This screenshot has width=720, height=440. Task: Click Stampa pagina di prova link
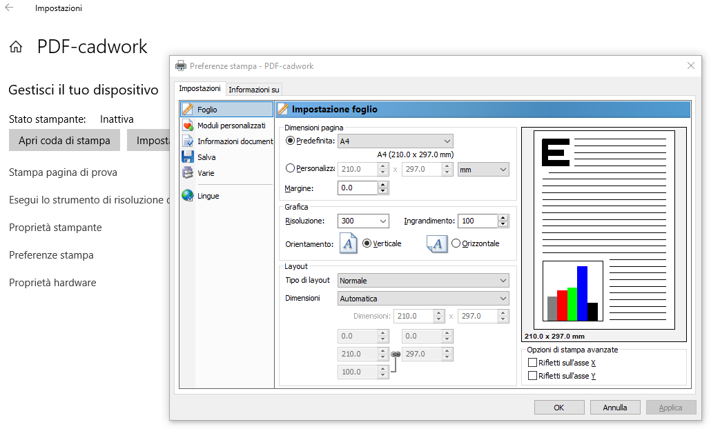point(63,172)
